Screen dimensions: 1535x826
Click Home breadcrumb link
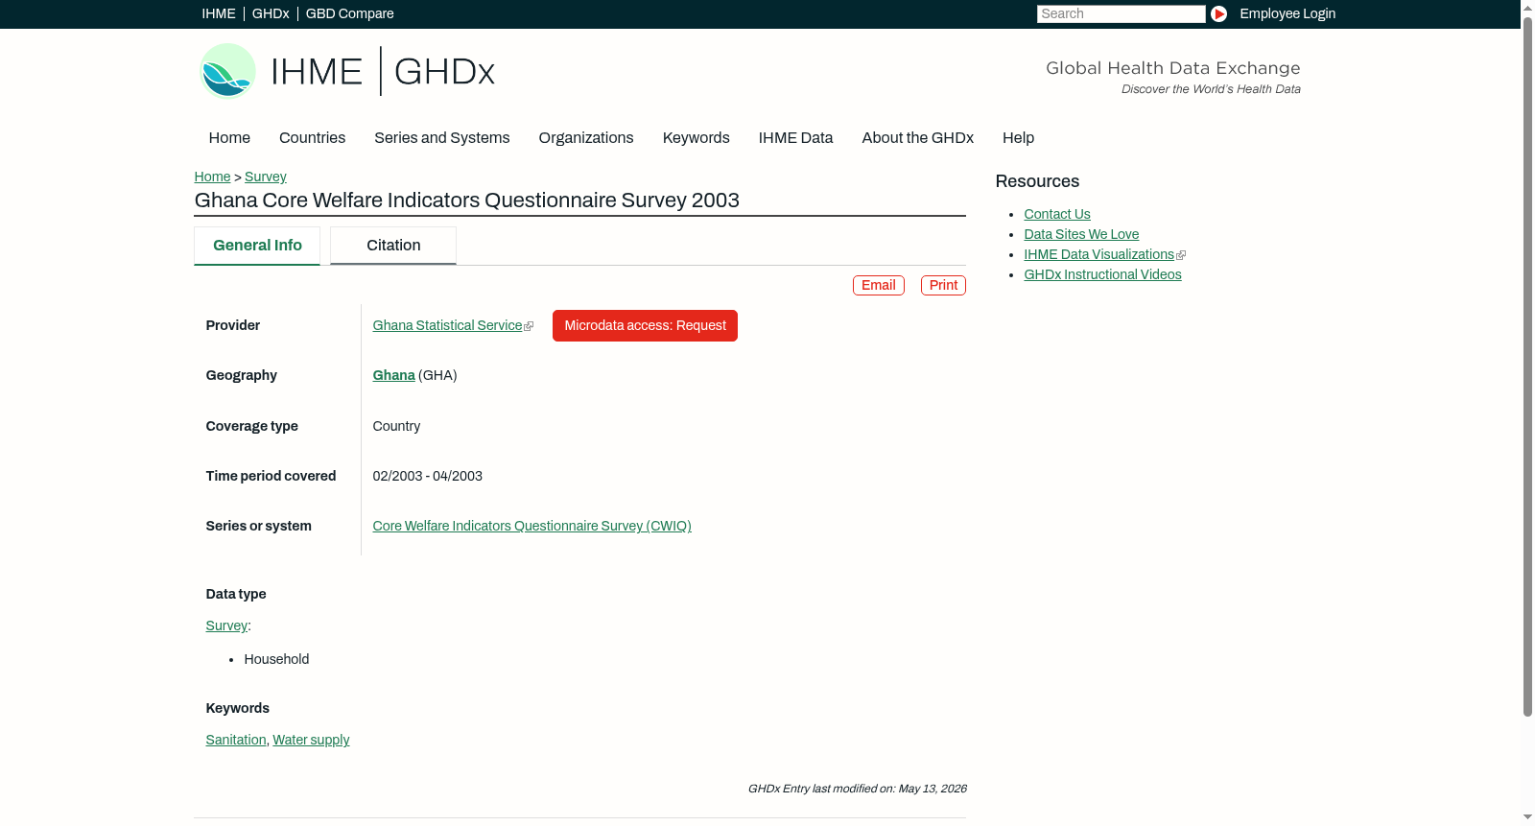click(x=212, y=177)
